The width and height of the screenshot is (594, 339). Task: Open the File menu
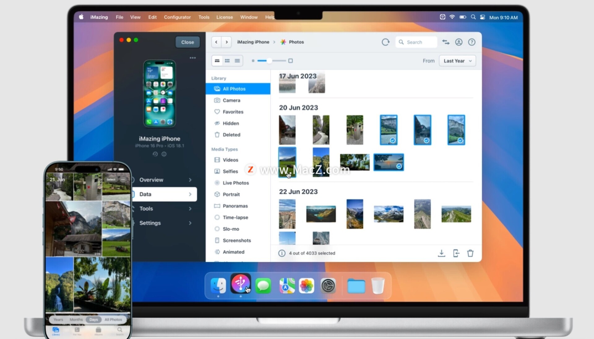pyautogui.click(x=119, y=17)
